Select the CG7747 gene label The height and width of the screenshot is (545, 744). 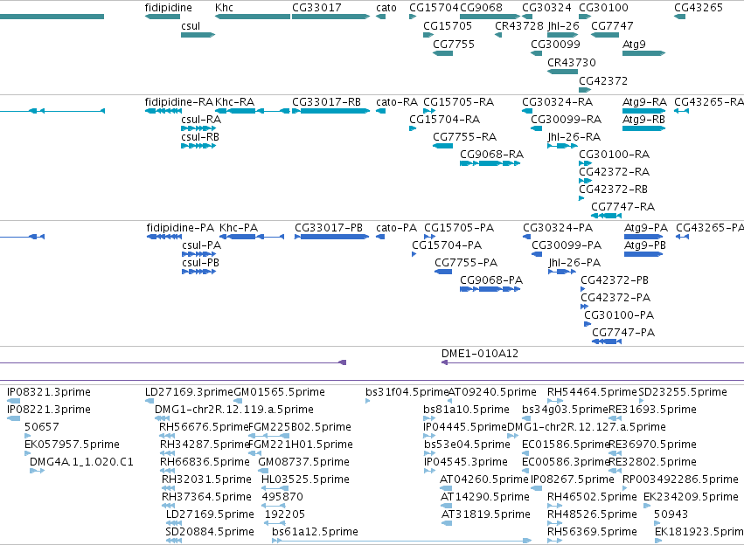[x=612, y=26]
